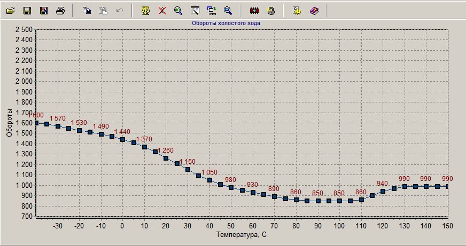466x246 pixels.
Task: Click the 940 data point at 120°C
Action: click(x=383, y=192)
